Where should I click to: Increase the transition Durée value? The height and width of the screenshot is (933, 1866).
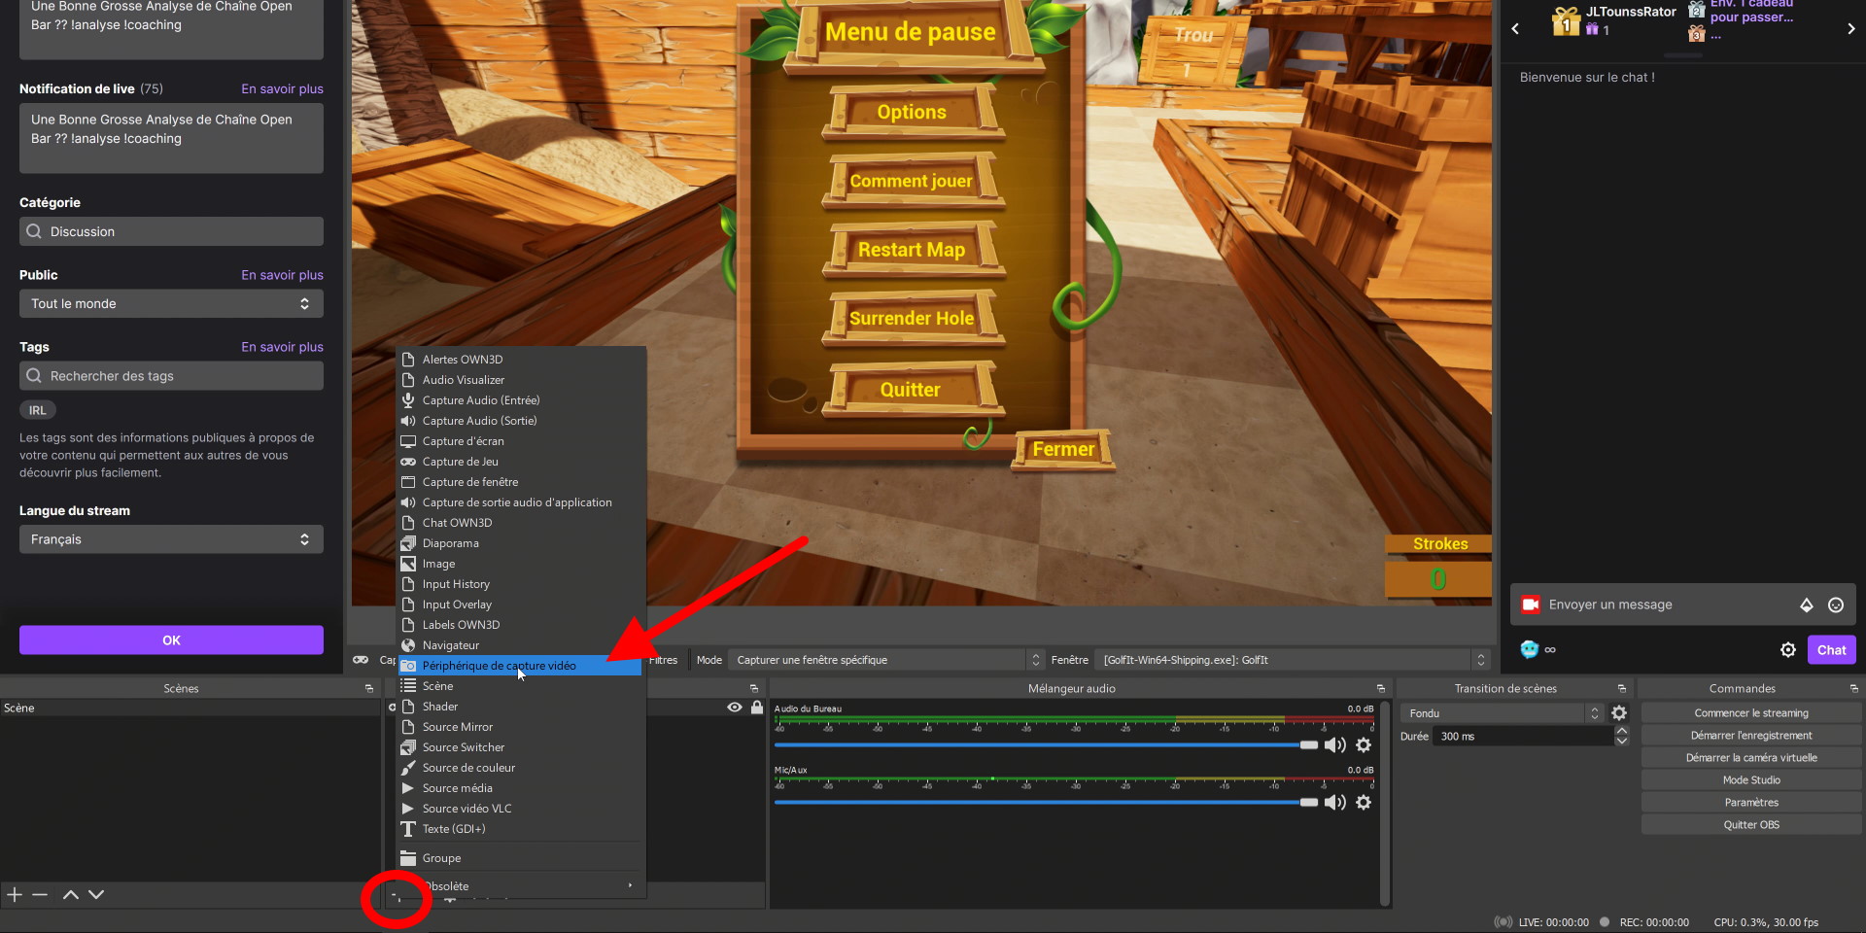(x=1621, y=731)
